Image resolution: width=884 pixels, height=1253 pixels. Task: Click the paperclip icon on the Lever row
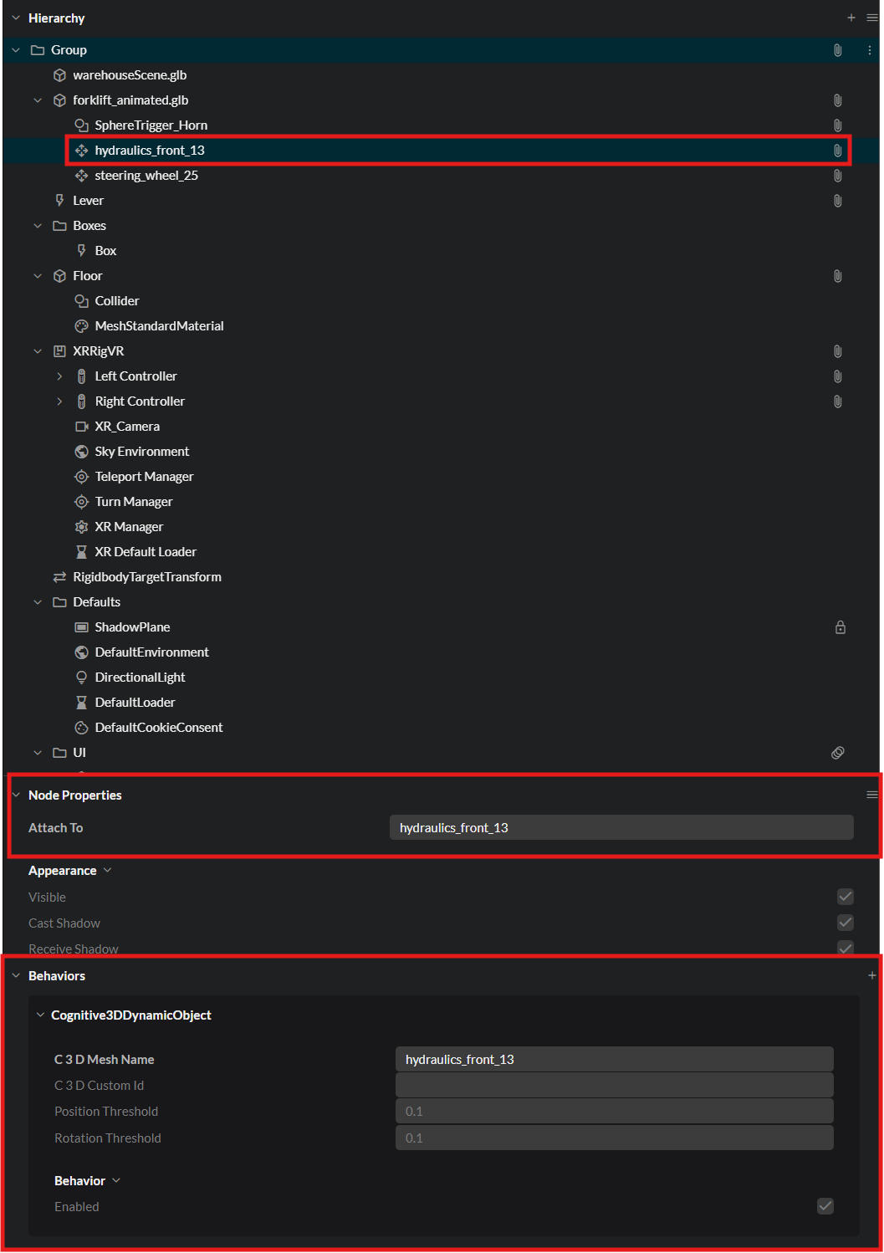point(837,201)
